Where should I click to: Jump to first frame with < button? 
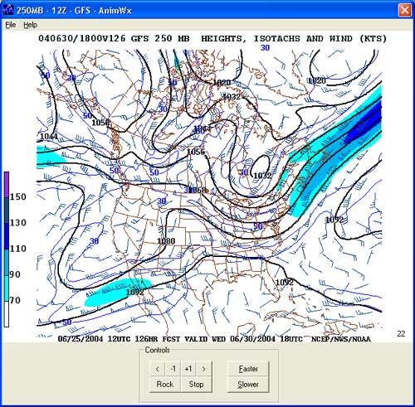(x=158, y=369)
